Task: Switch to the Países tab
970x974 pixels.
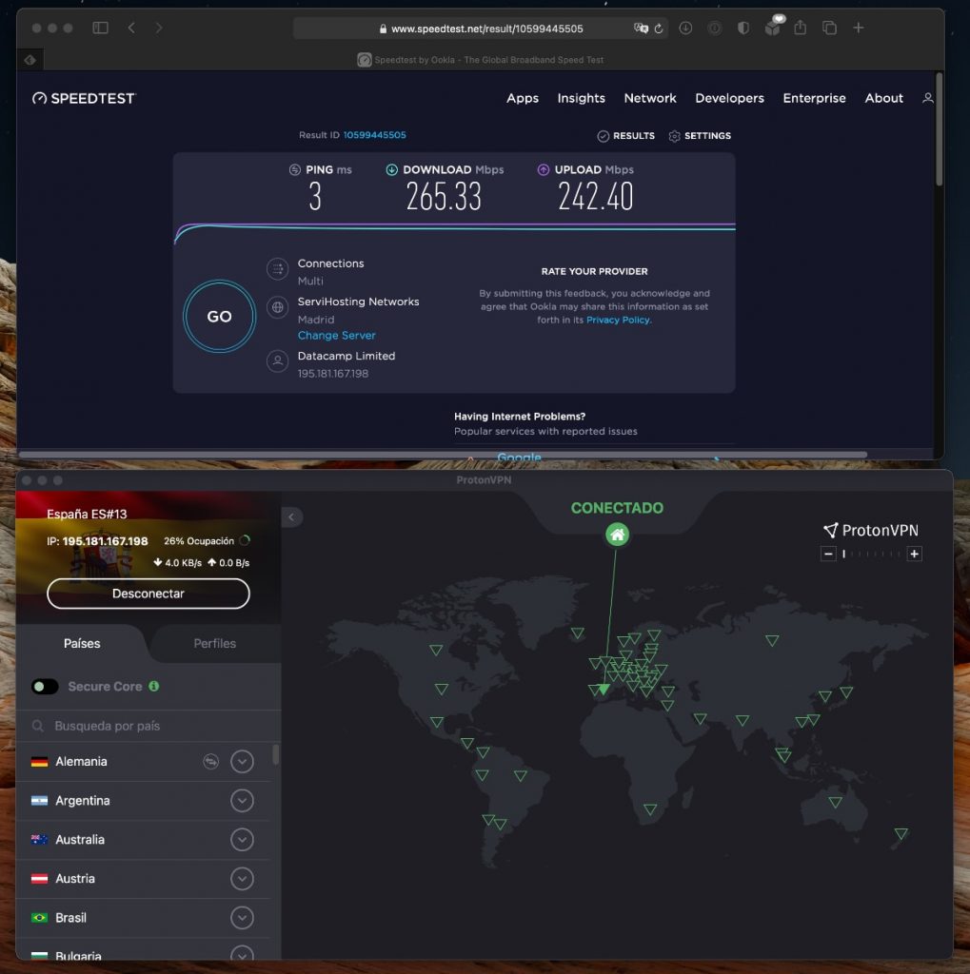Action: click(82, 644)
